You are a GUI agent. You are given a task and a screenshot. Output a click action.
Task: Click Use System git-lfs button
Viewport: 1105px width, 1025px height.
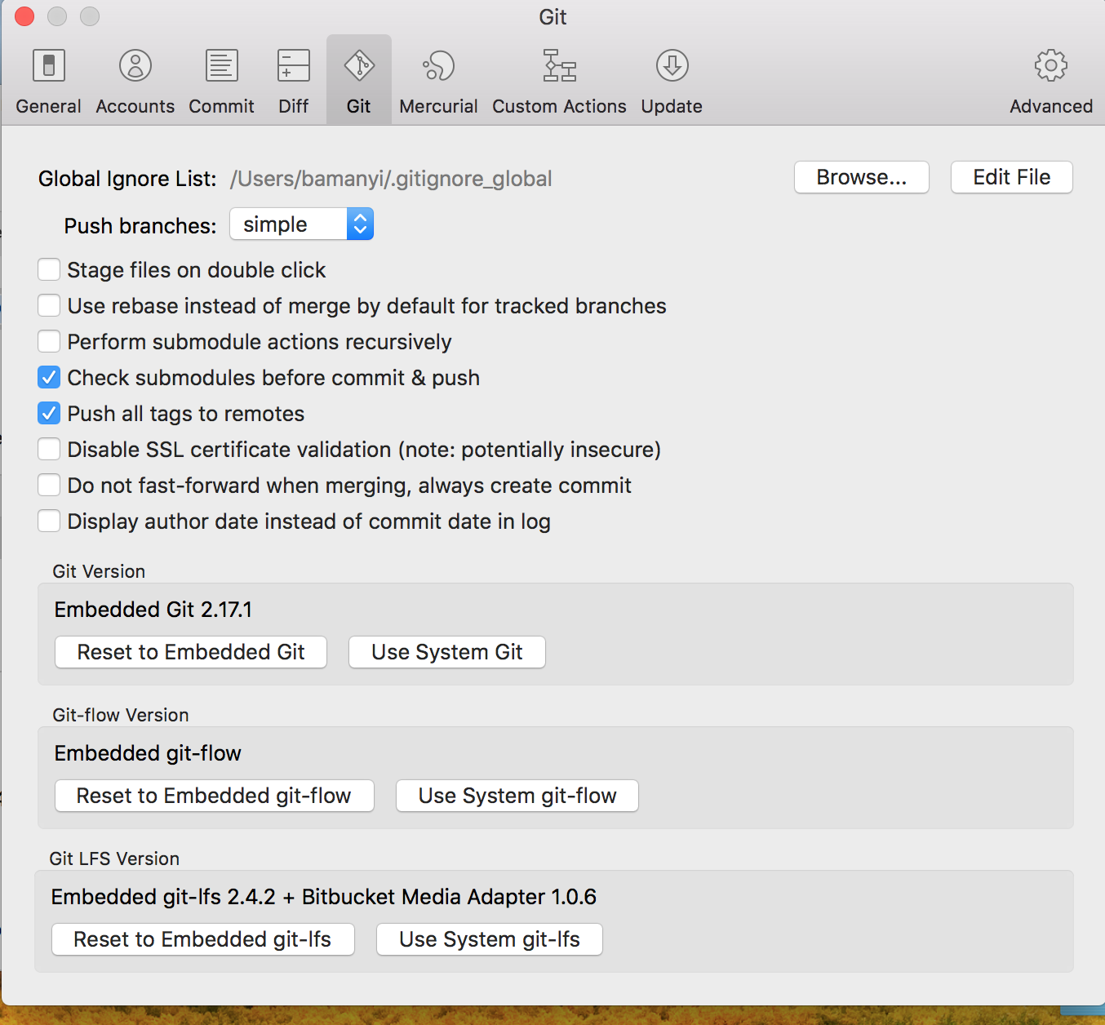[490, 939]
